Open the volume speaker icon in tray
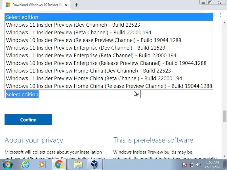 (x=198, y=165)
